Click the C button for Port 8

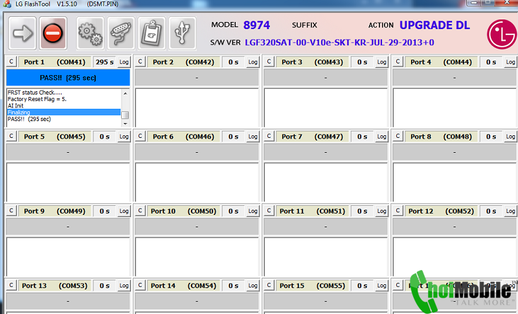coord(398,137)
